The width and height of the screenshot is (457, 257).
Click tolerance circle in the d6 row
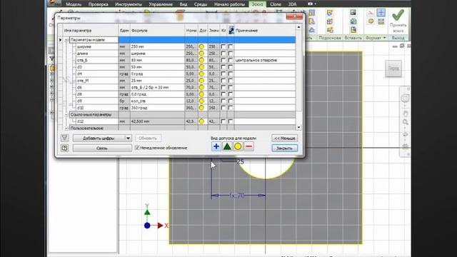201,87
